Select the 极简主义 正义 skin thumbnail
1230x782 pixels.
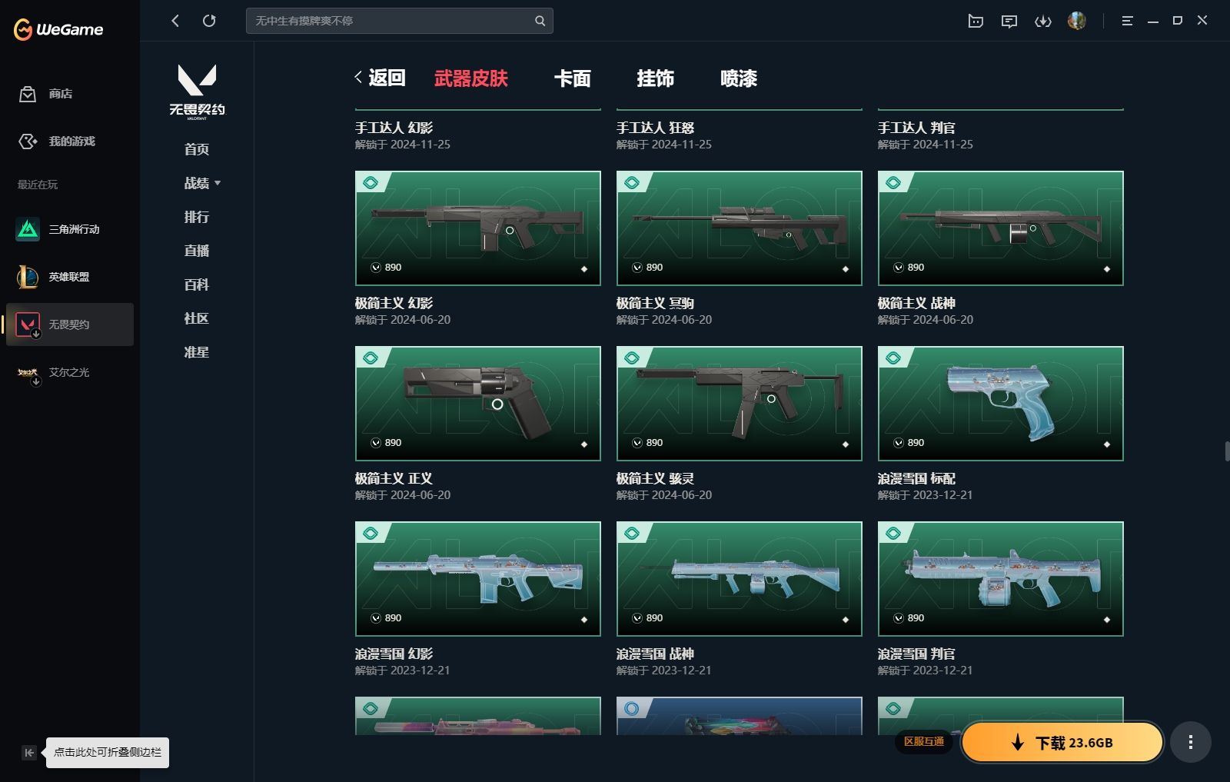tap(477, 404)
